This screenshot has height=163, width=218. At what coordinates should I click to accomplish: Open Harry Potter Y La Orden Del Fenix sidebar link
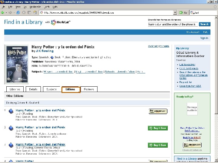pyautogui.click(x=192, y=129)
